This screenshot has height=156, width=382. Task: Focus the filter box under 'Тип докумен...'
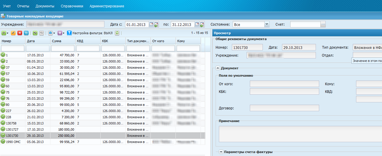point(138,48)
